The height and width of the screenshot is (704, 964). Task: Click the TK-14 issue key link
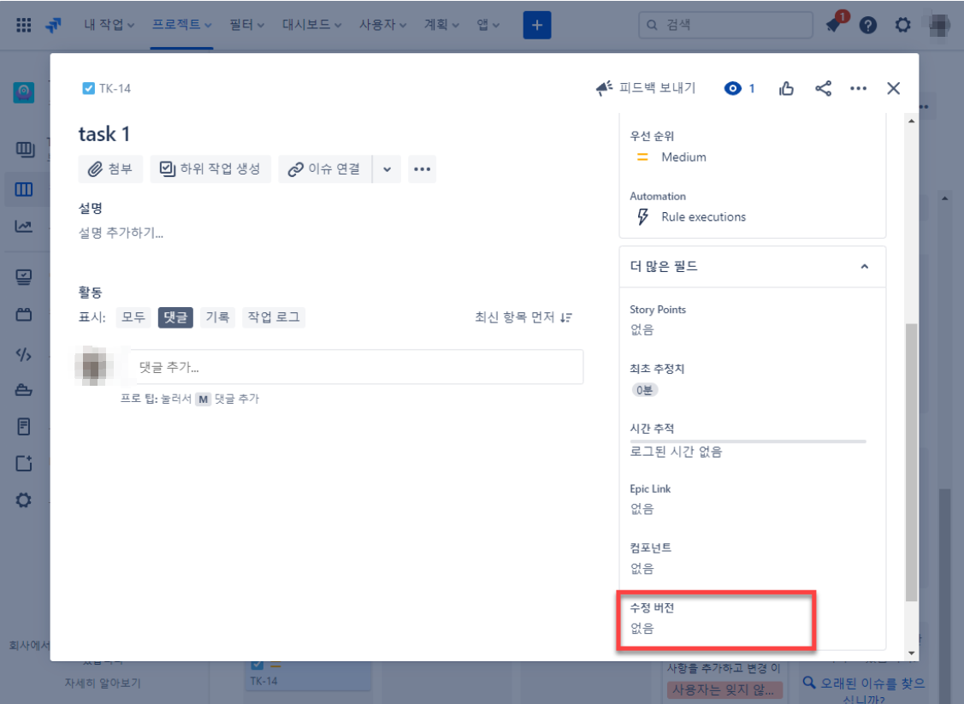[x=115, y=89]
